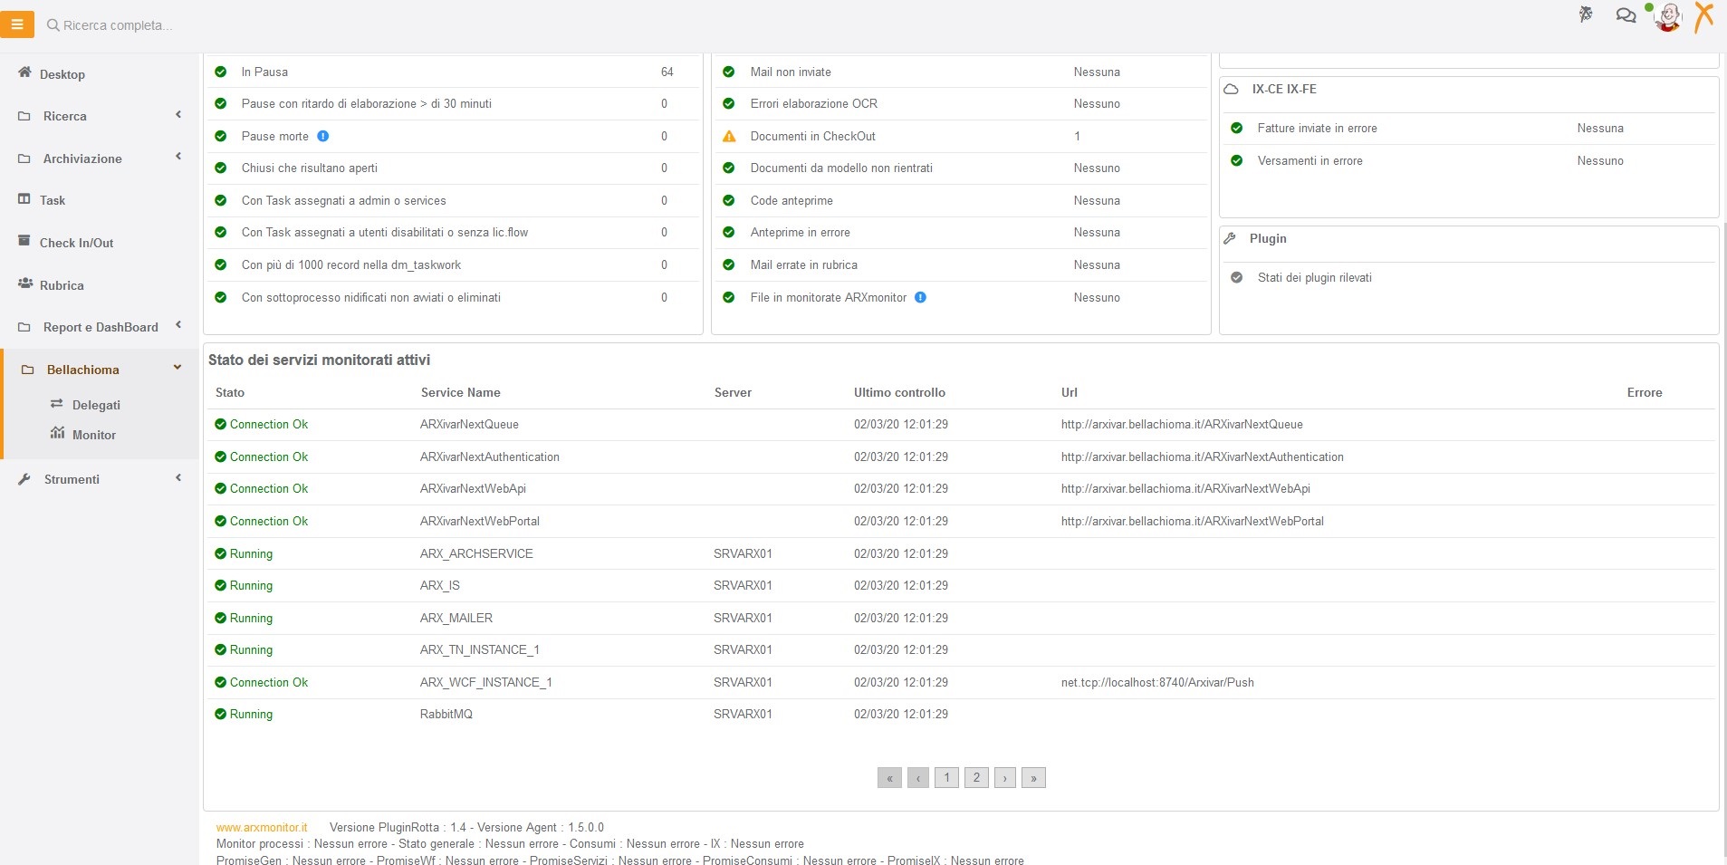Click the orange hamburger menu button
The height and width of the screenshot is (865, 1727).
coord(17,24)
